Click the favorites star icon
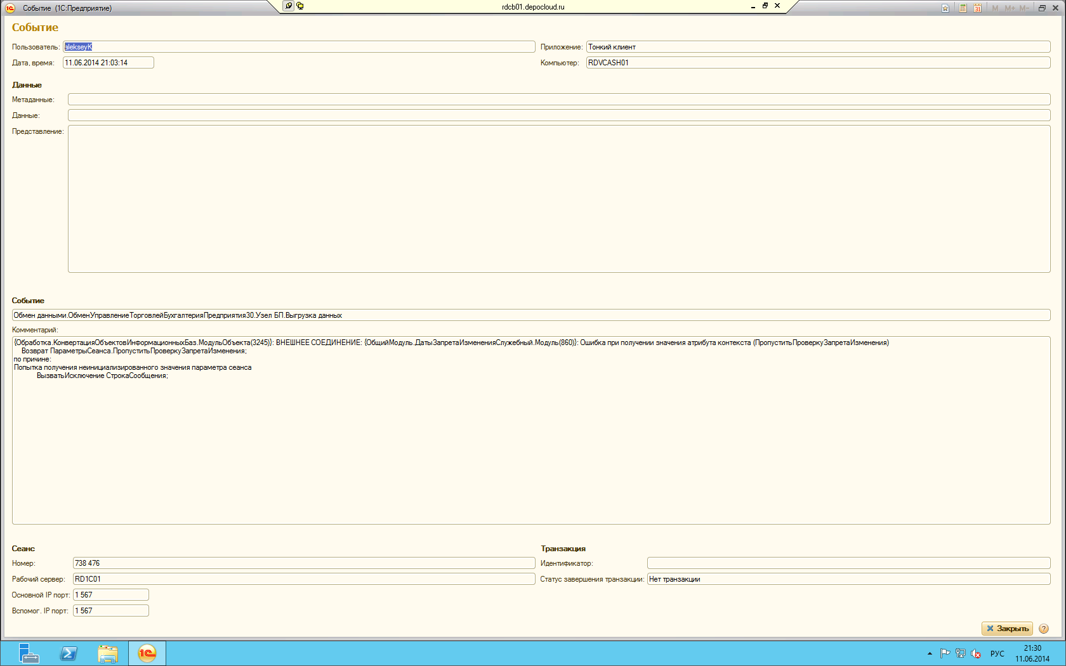The width and height of the screenshot is (1066, 666). (945, 8)
